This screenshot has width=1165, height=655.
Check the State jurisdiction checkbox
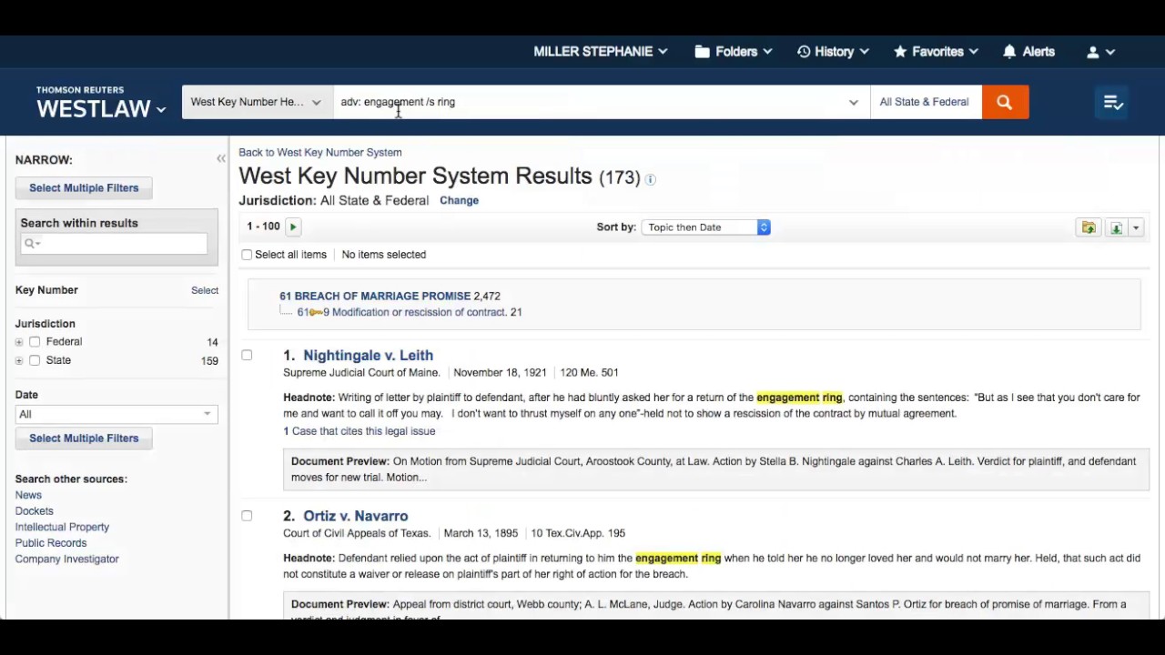[35, 360]
